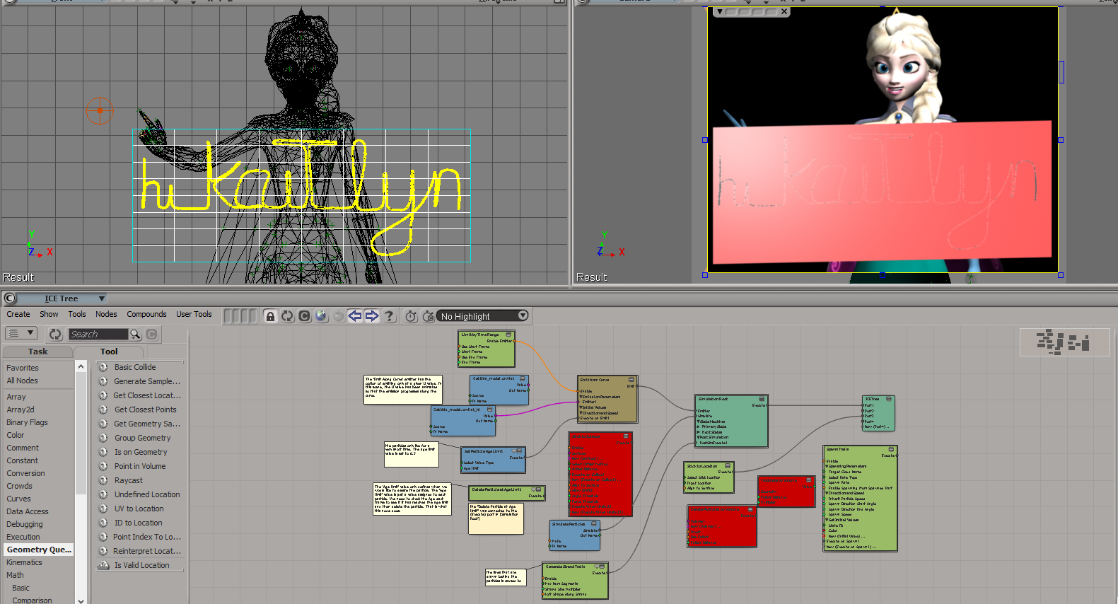Collapse the Emit from Curve node
Screen dimensions: 1118x604
coord(631,380)
